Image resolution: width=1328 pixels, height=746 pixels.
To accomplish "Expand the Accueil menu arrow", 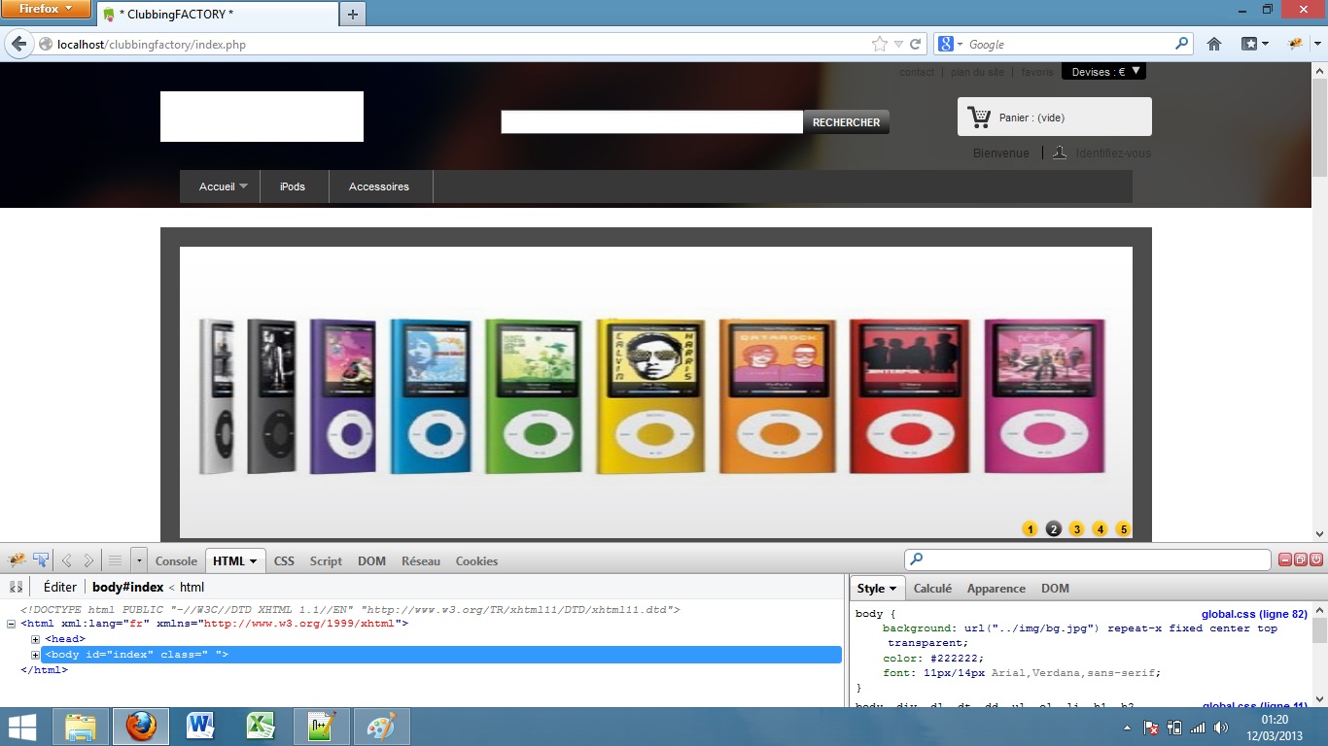I will [x=243, y=186].
